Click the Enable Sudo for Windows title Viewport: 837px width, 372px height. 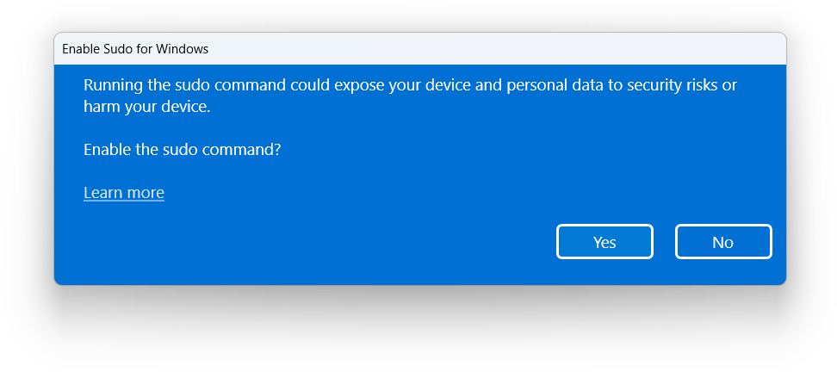tap(135, 49)
